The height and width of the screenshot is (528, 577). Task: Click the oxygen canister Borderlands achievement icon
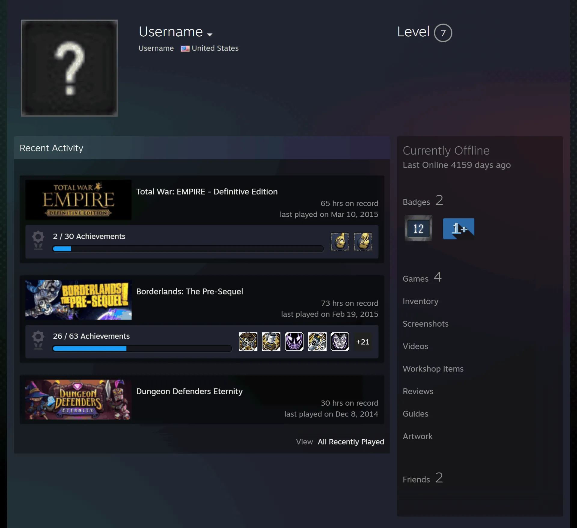click(x=317, y=341)
